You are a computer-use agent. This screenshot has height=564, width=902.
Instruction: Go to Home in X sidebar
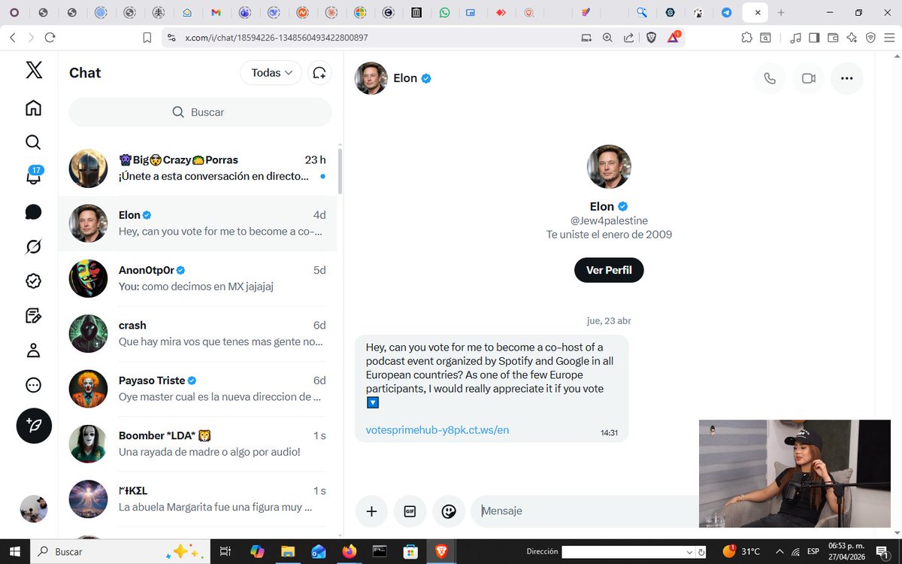tap(33, 108)
